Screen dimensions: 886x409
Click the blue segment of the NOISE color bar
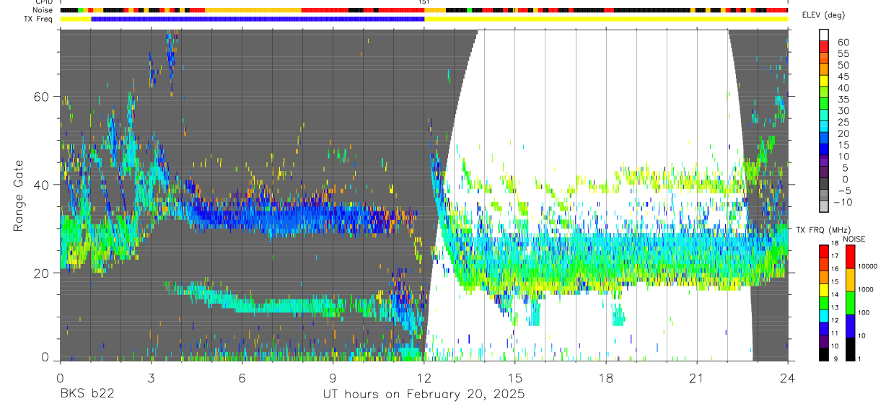(850, 325)
